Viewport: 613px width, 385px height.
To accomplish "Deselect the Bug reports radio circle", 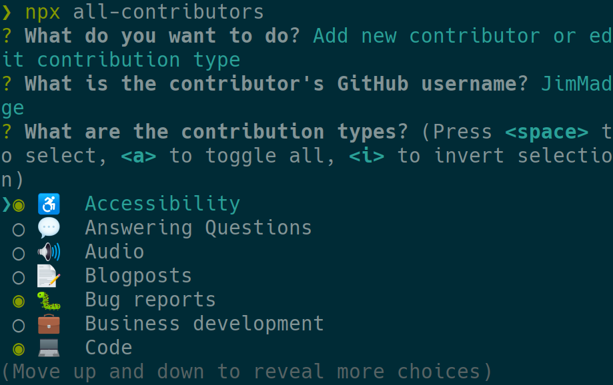I will coord(19,300).
